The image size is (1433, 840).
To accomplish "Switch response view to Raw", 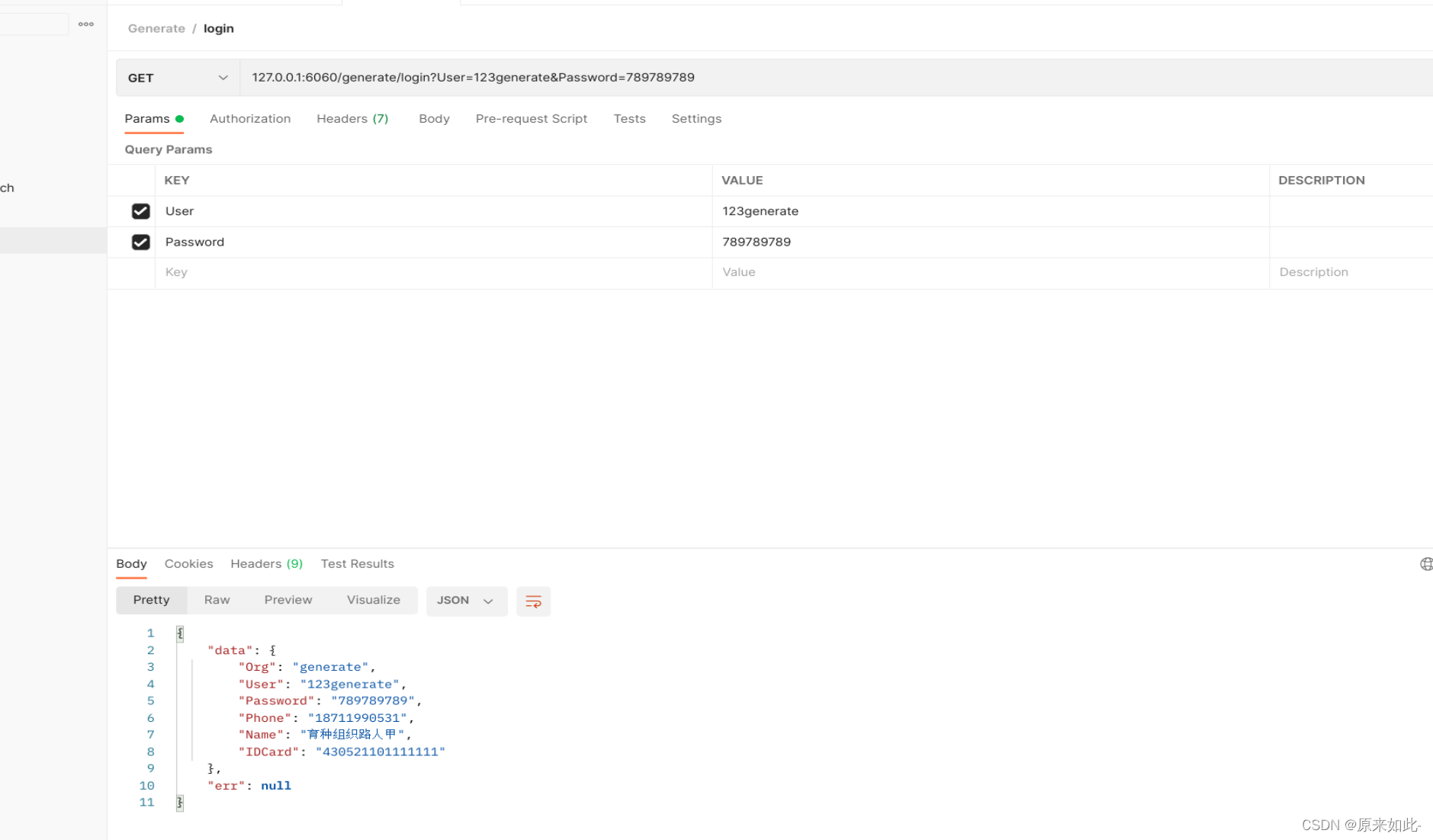I will 217,600.
